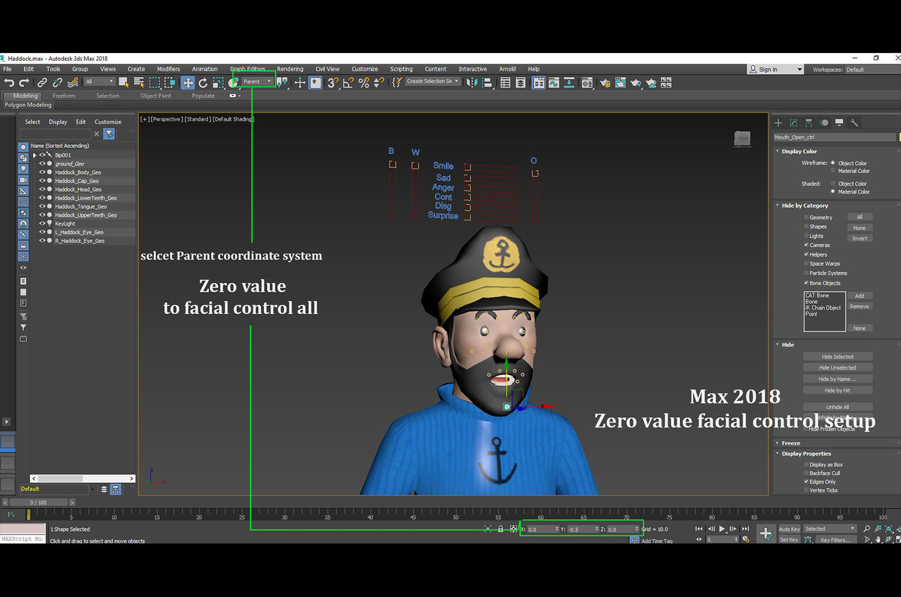The width and height of the screenshot is (901, 597).
Task: Enable the Display as Box checkbox
Action: pyautogui.click(x=806, y=465)
